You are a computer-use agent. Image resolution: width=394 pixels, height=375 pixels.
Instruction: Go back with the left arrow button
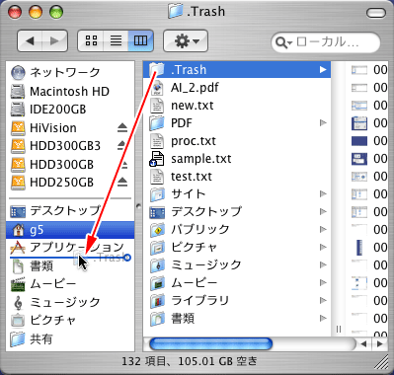point(30,40)
